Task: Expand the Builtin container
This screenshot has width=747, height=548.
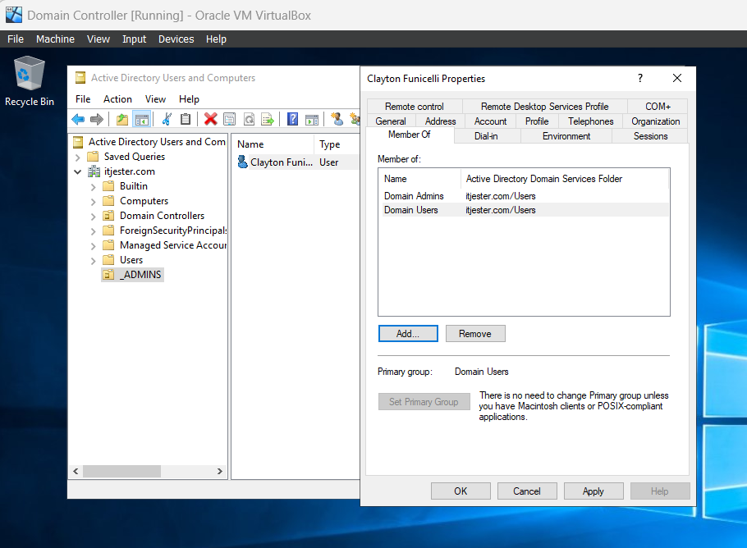Action: click(x=94, y=187)
